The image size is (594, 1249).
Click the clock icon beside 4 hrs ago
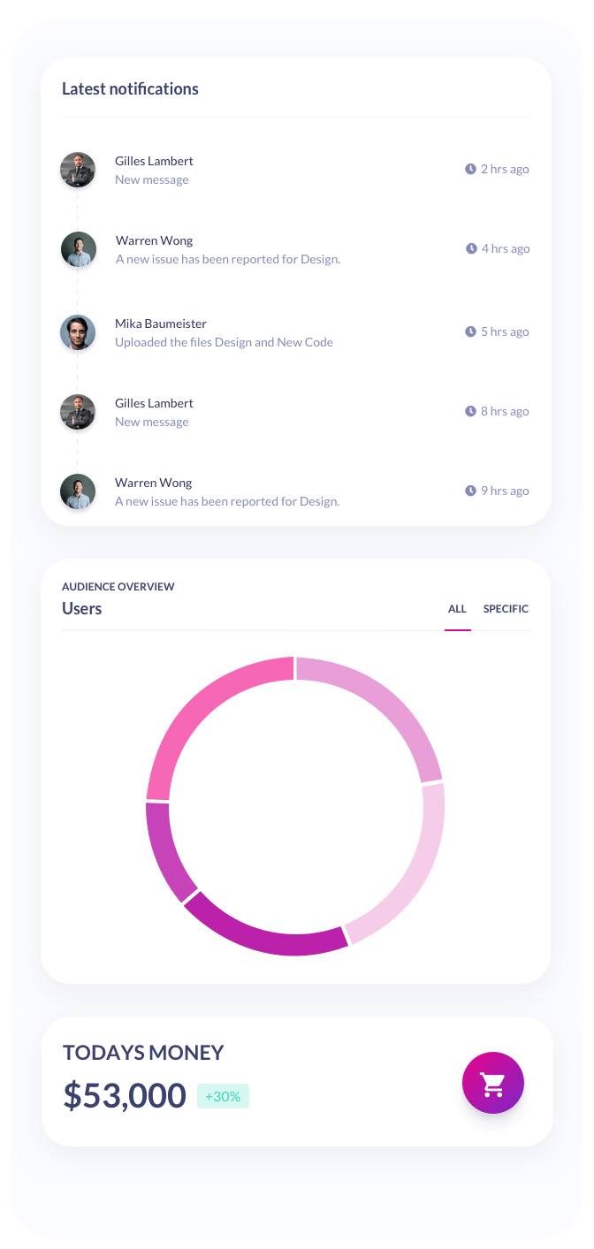(471, 248)
